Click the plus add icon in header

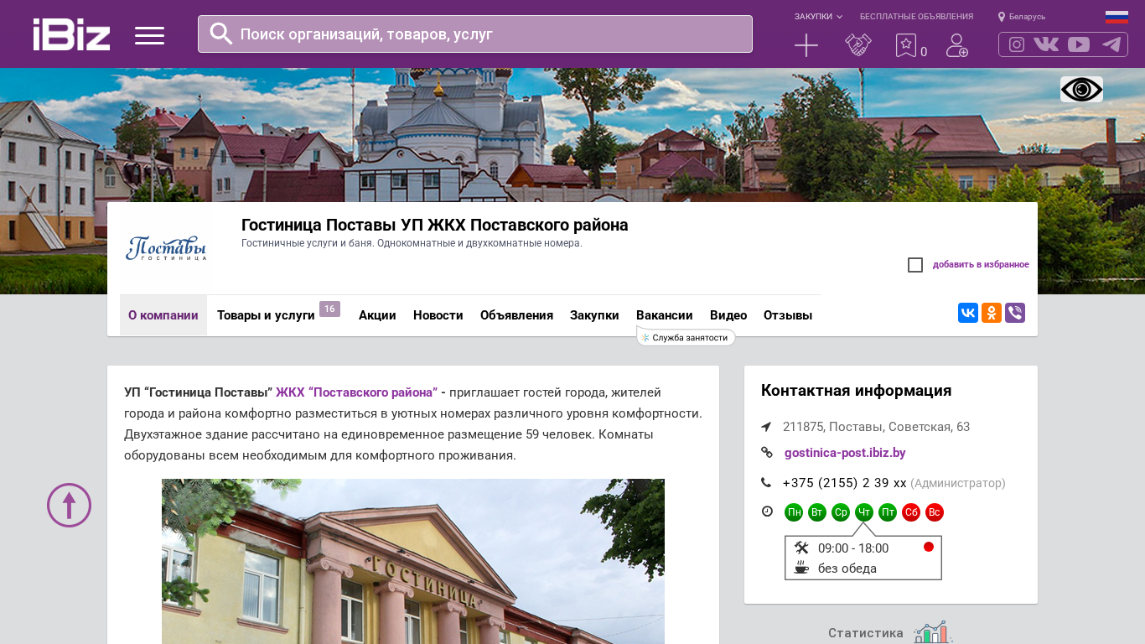pos(806,45)
